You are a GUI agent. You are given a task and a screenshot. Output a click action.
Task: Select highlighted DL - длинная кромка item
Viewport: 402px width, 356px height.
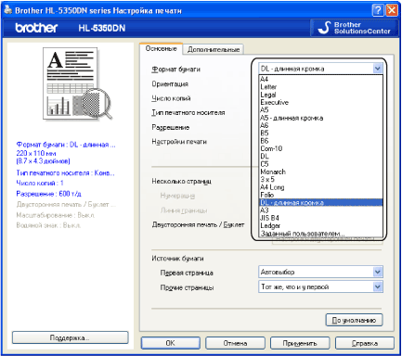pos(320,203)
